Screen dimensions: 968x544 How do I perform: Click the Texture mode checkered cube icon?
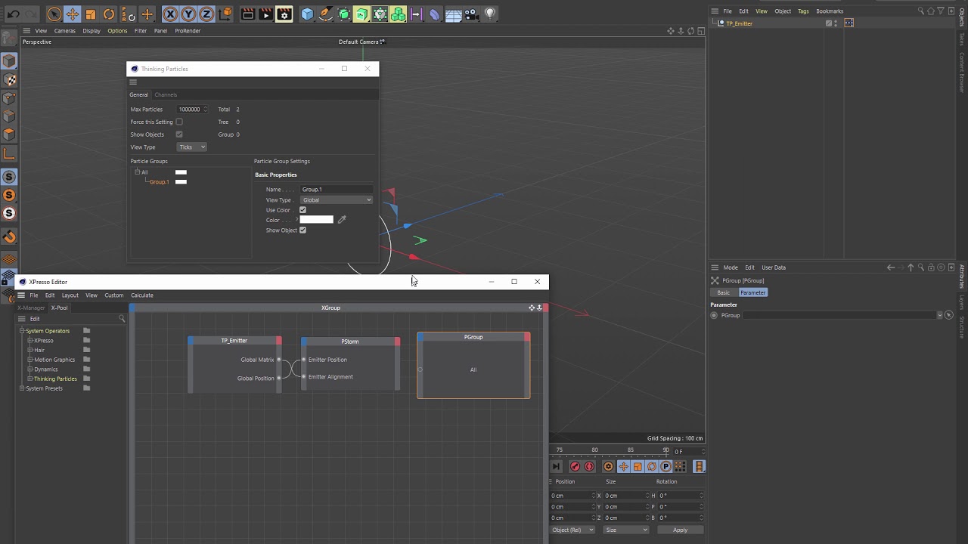click(9, 79)
